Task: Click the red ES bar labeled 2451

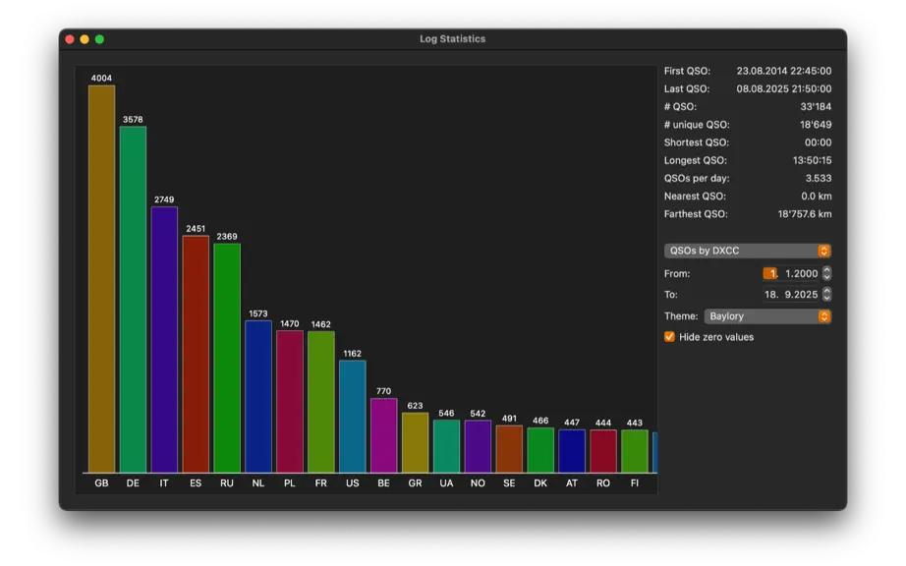Action: pos(196,354)
